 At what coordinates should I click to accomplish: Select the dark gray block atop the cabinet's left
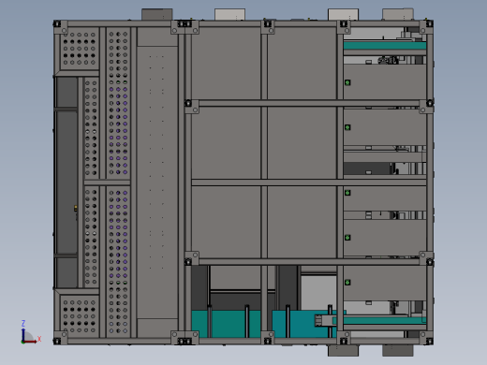[157, 14]
